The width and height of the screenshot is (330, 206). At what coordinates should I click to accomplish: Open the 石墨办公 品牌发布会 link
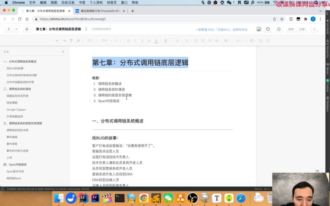221,30
